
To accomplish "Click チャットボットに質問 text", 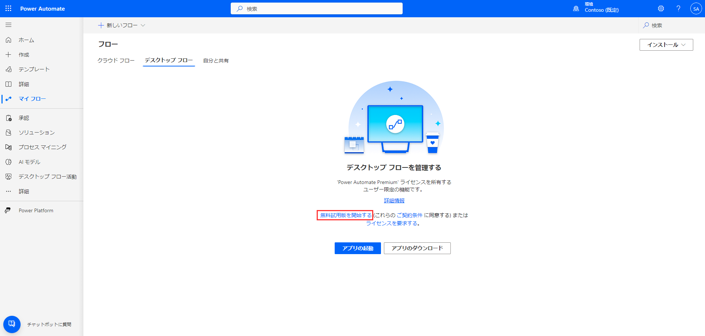I will (x=49, y=324).
